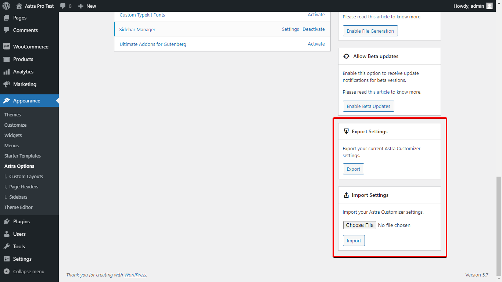This screenshot has height=282, width=502.
Task: Click the plus New icon
Action: (x=81, y=6)
